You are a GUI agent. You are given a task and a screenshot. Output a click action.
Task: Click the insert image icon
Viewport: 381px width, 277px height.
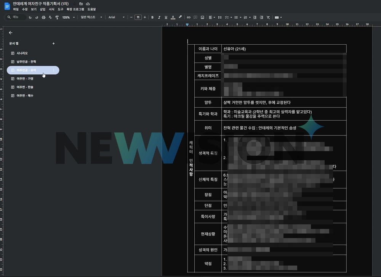[202, 18]
